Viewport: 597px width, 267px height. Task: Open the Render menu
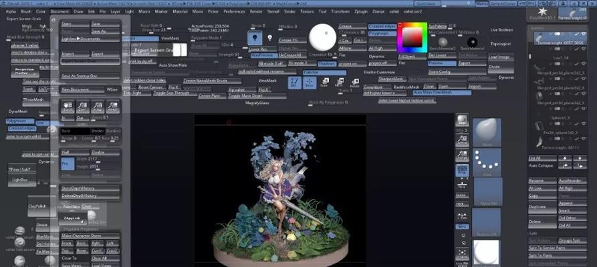(x=256, y=11)
